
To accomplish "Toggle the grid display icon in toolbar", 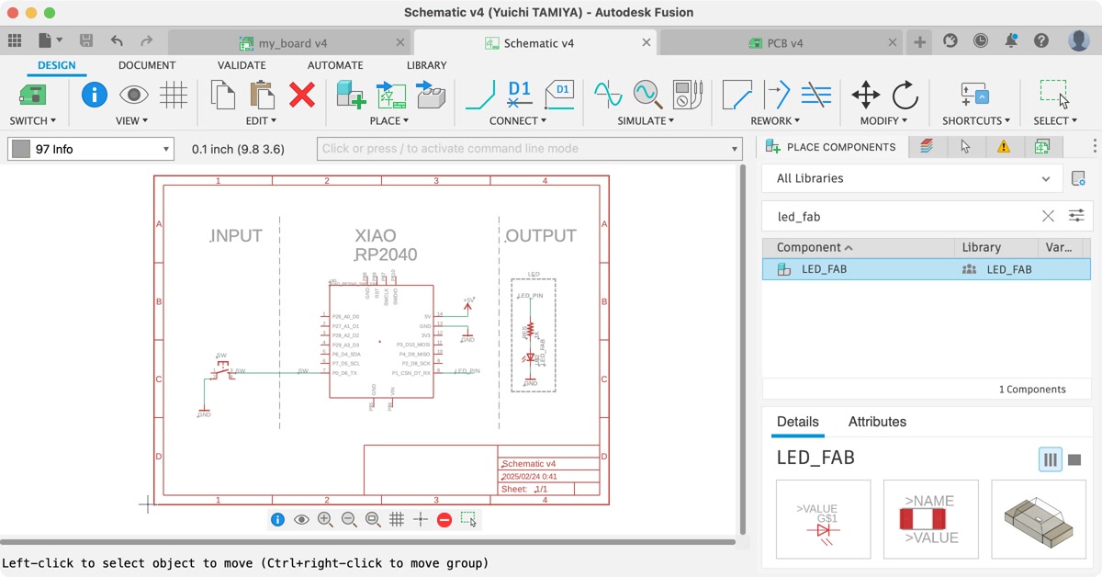I will [174, 95].
